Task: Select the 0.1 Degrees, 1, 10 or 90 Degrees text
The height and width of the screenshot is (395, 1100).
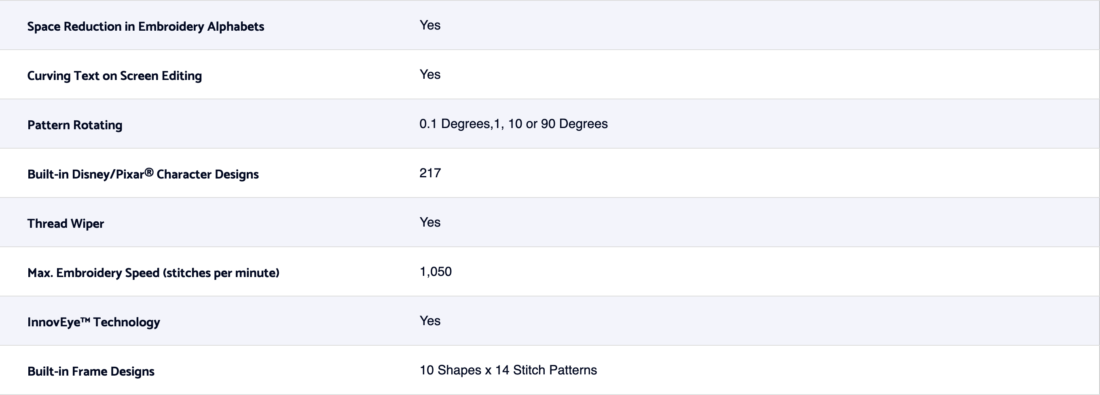Action: [x=513, y=124]
